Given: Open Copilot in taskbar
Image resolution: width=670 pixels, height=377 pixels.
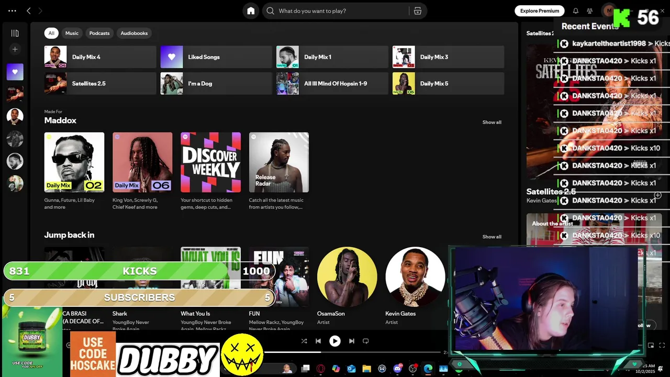Looking at the screenshot, I should (336, 369).
